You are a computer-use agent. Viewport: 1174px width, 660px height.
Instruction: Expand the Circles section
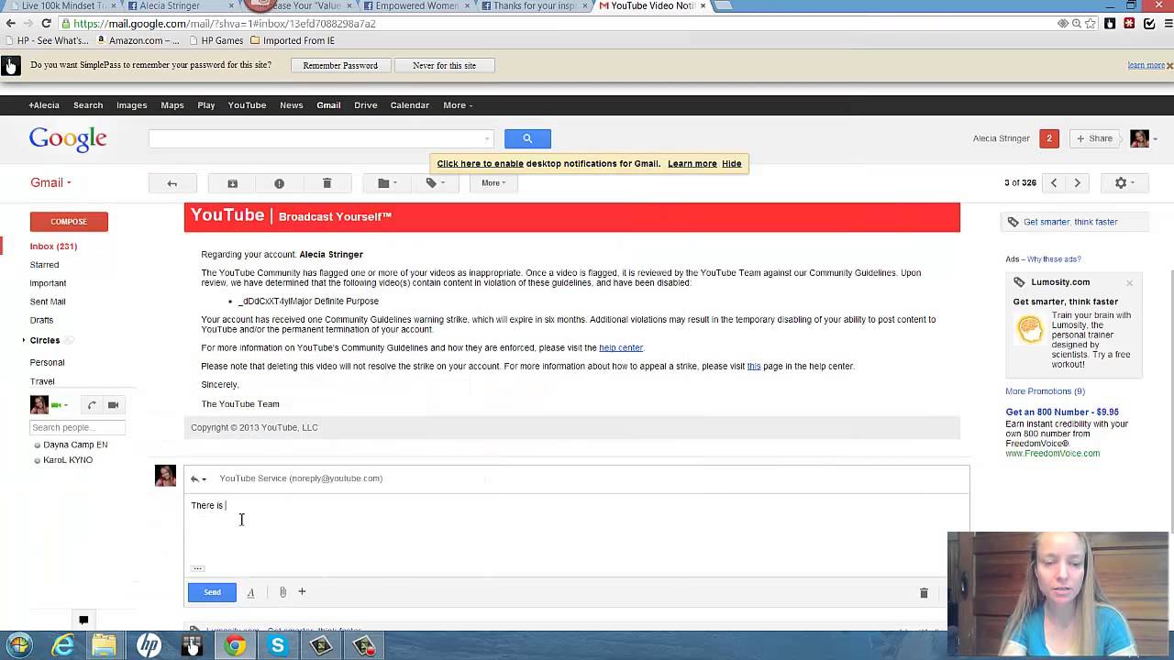pos(25,340)
